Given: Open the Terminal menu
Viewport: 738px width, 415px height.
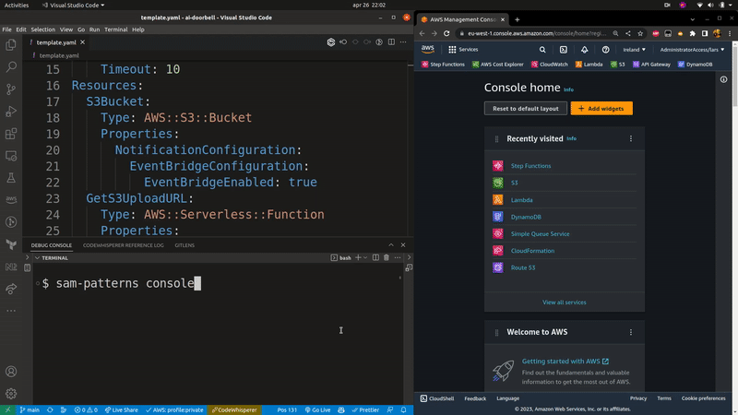Looking at the screenshot, I should point(116,30).
